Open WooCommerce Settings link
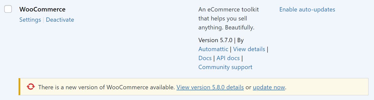 (x=30, y=20)
